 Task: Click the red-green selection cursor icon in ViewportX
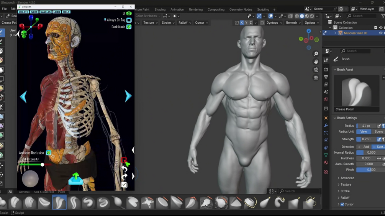pyautogui.click(x=125, y=161)
